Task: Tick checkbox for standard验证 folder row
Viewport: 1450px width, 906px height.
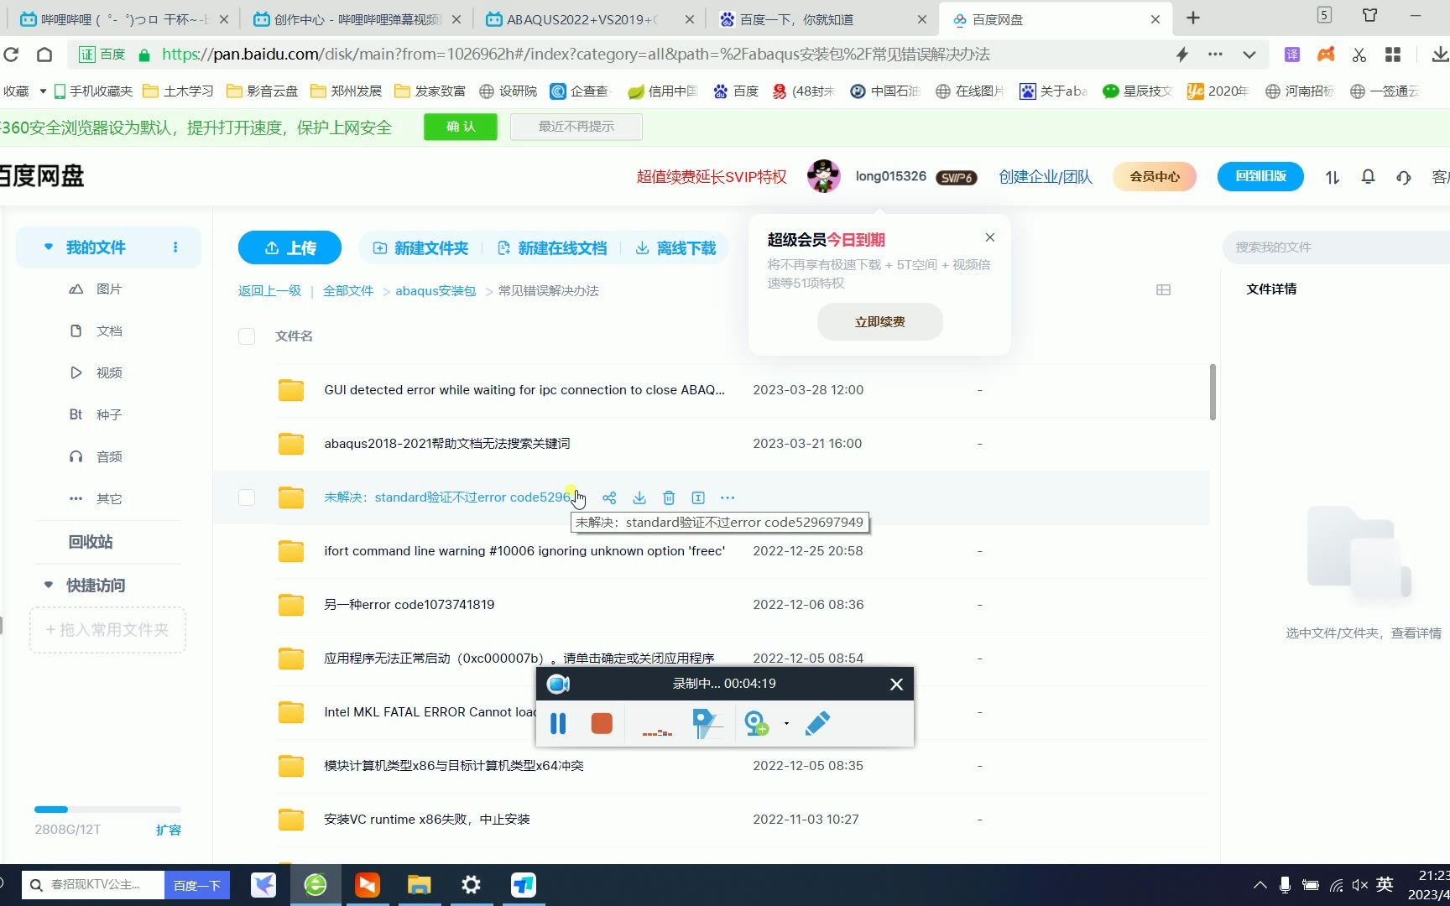Action: (x=247, y=497)
